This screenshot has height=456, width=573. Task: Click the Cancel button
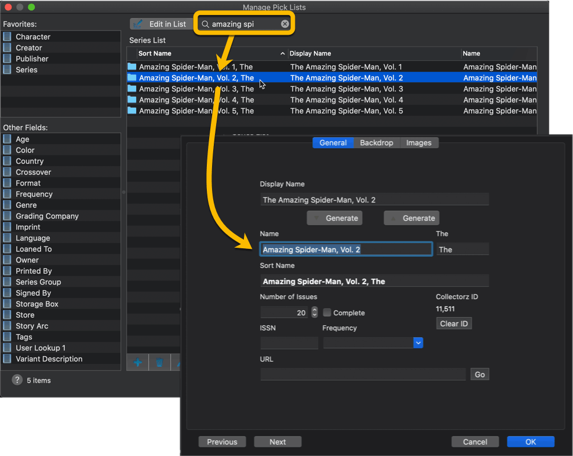[x=475, y=442]
